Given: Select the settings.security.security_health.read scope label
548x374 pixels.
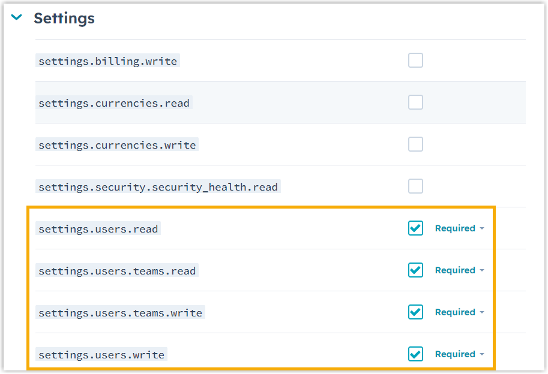Looking at the screenshot, I should coord(158,187).
